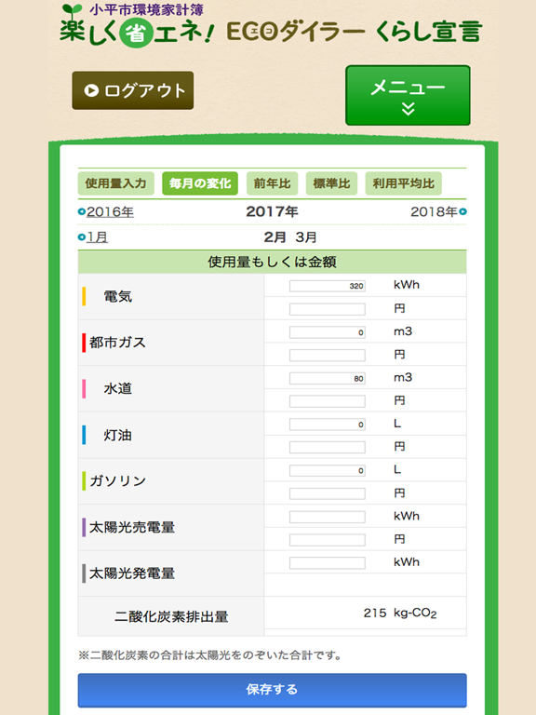Click the ログアウト logout button

133,90
